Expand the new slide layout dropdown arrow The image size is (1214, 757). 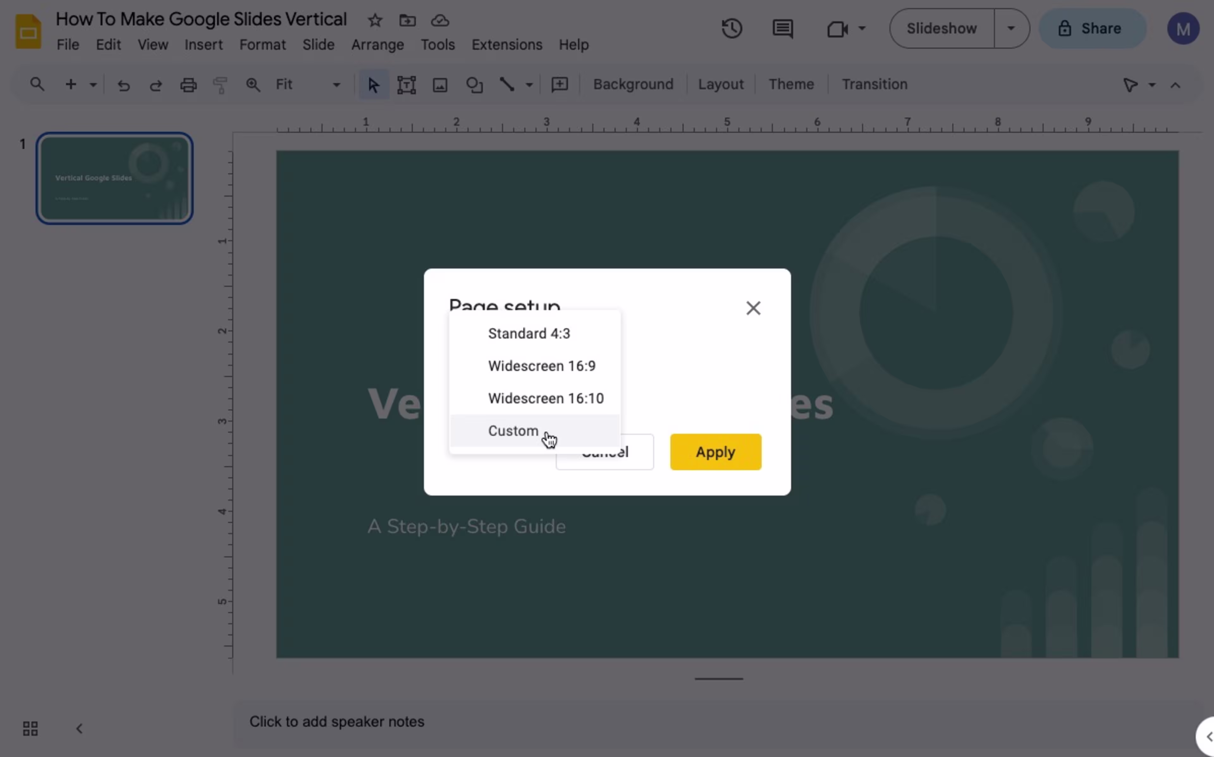point(93,85)
